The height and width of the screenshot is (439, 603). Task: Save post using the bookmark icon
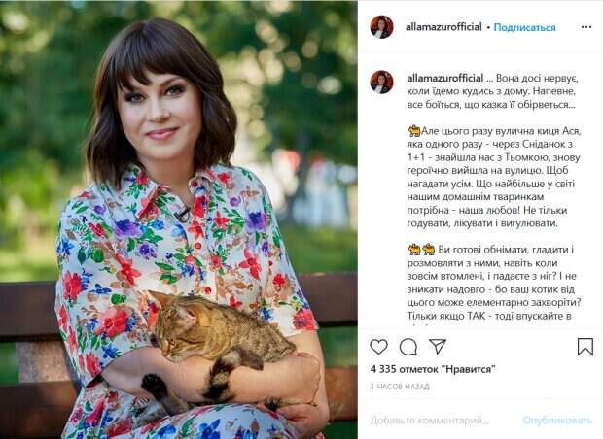tap(585, 347)
